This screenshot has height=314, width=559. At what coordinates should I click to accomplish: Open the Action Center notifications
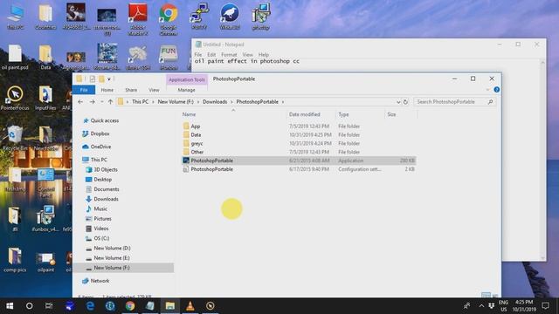click(545, 306)
